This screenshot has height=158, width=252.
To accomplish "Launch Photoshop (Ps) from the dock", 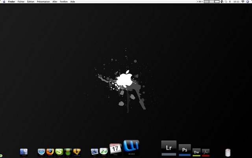I will pyautogui.click(x=185, y=150).
